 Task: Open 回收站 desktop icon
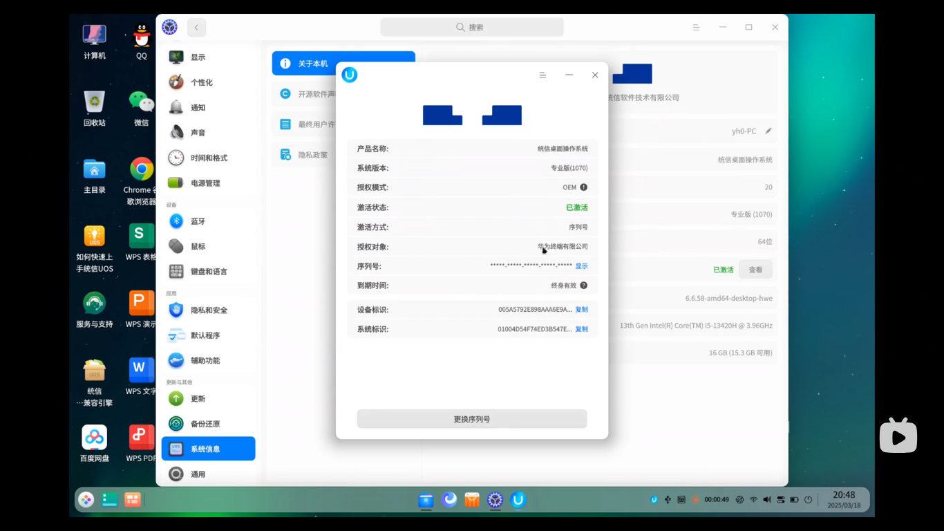point(95,109)
